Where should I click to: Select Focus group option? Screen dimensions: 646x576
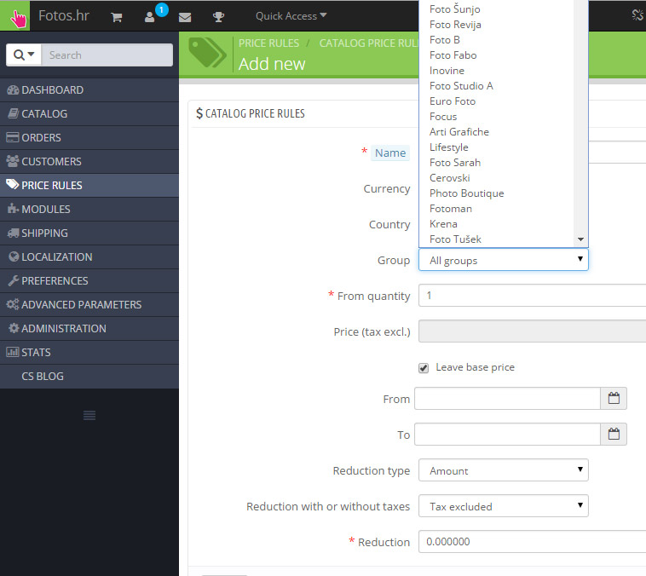click(x=496, y=117)
